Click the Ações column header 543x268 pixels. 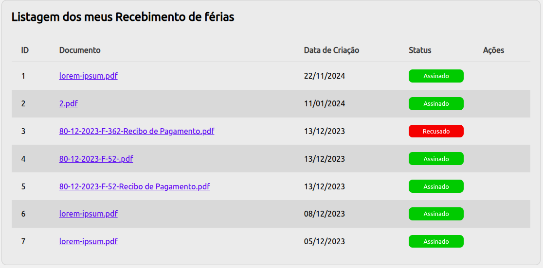pyautogui.click(x=493, y=50)
